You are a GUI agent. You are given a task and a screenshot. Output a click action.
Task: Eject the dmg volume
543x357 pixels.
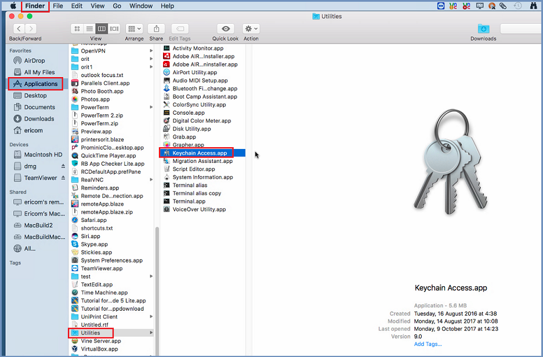(x=63, y=166)
